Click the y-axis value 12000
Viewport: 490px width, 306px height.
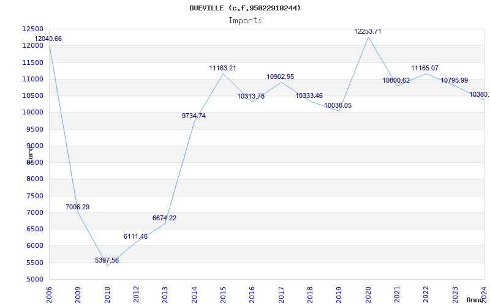32,45
